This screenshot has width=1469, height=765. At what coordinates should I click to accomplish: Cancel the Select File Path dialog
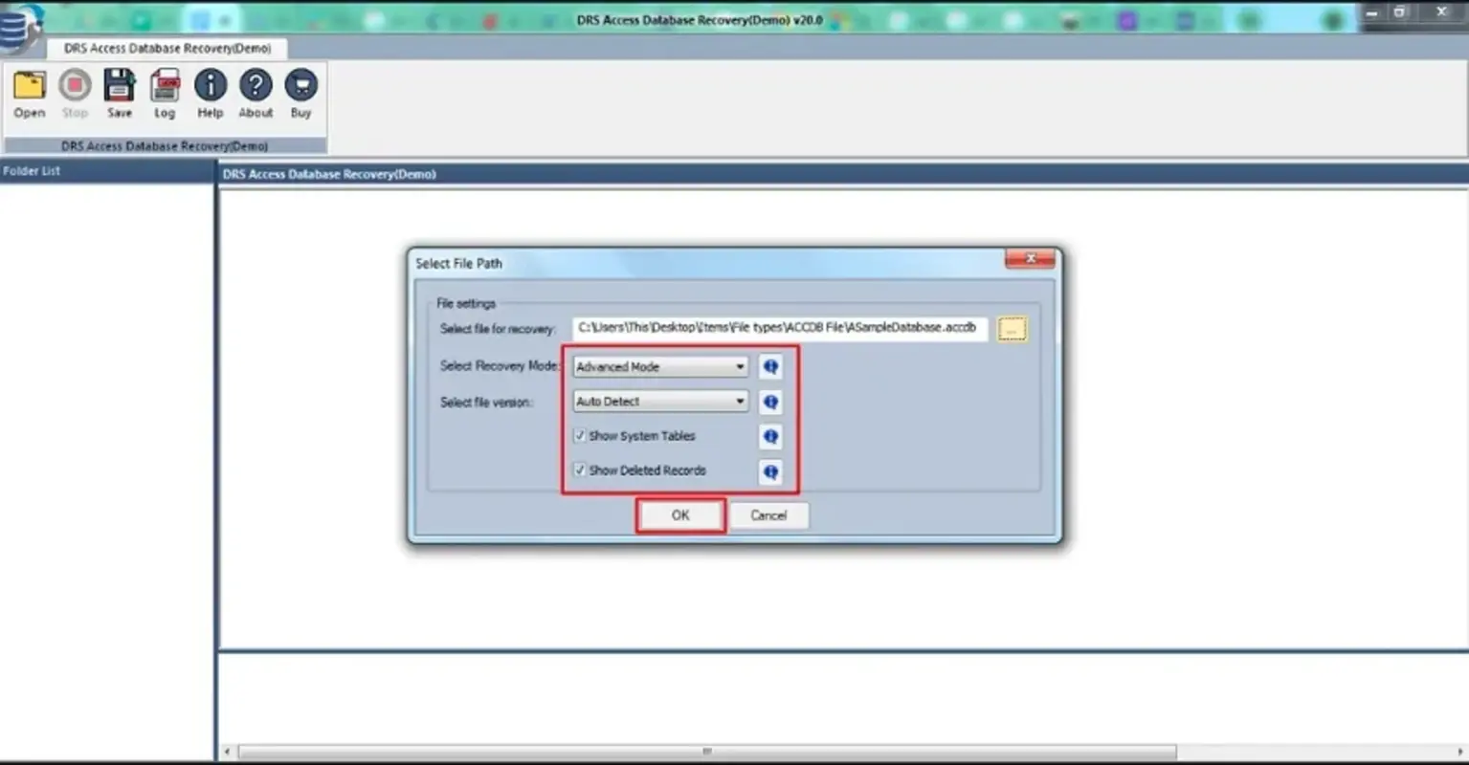tap(768, 514)
